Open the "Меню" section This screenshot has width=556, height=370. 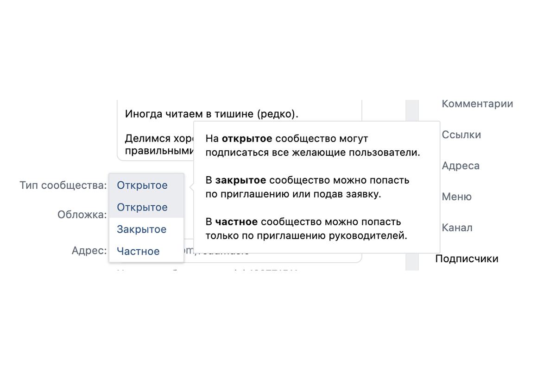coord(457,197)
